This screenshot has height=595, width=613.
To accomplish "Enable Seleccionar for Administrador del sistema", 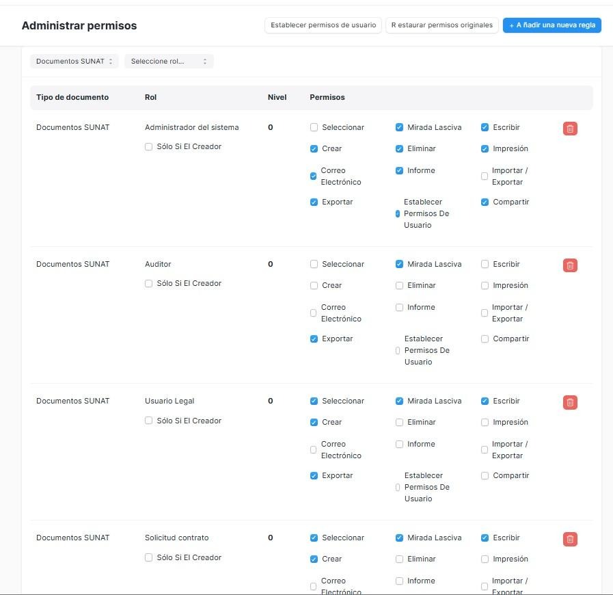I will coord(314,127).
